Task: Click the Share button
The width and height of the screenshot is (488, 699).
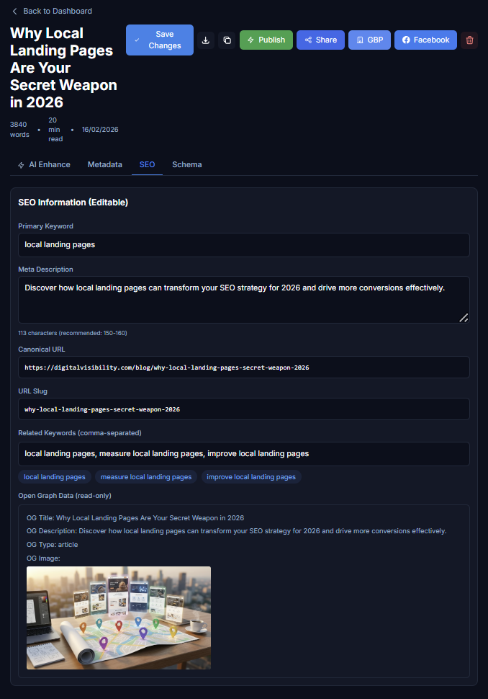Action: point(320,40)
